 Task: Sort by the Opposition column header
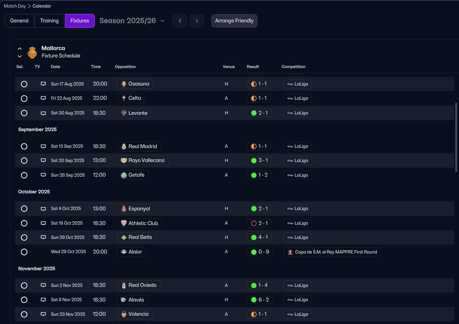(125, 67)
